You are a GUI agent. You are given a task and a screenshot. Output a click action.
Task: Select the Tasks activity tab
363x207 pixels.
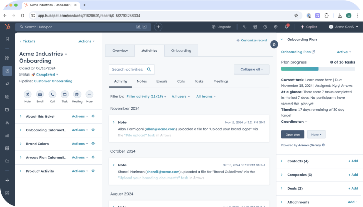coord(199,81)
